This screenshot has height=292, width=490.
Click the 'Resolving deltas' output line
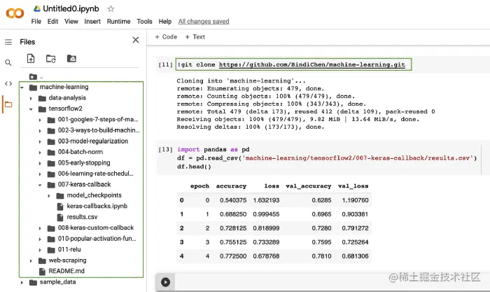pos(251,127)
